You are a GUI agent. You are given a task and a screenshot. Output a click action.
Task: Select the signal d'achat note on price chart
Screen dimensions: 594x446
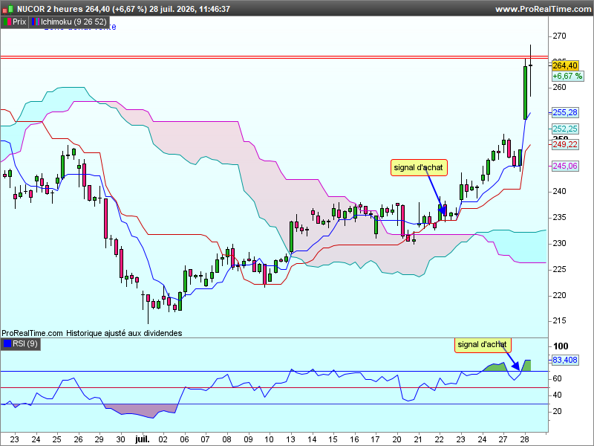(419, 168)
